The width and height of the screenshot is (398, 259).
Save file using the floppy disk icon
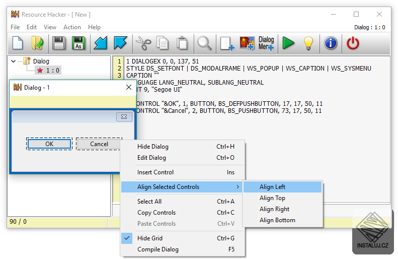pyautogui.click(x=59, y=43)
